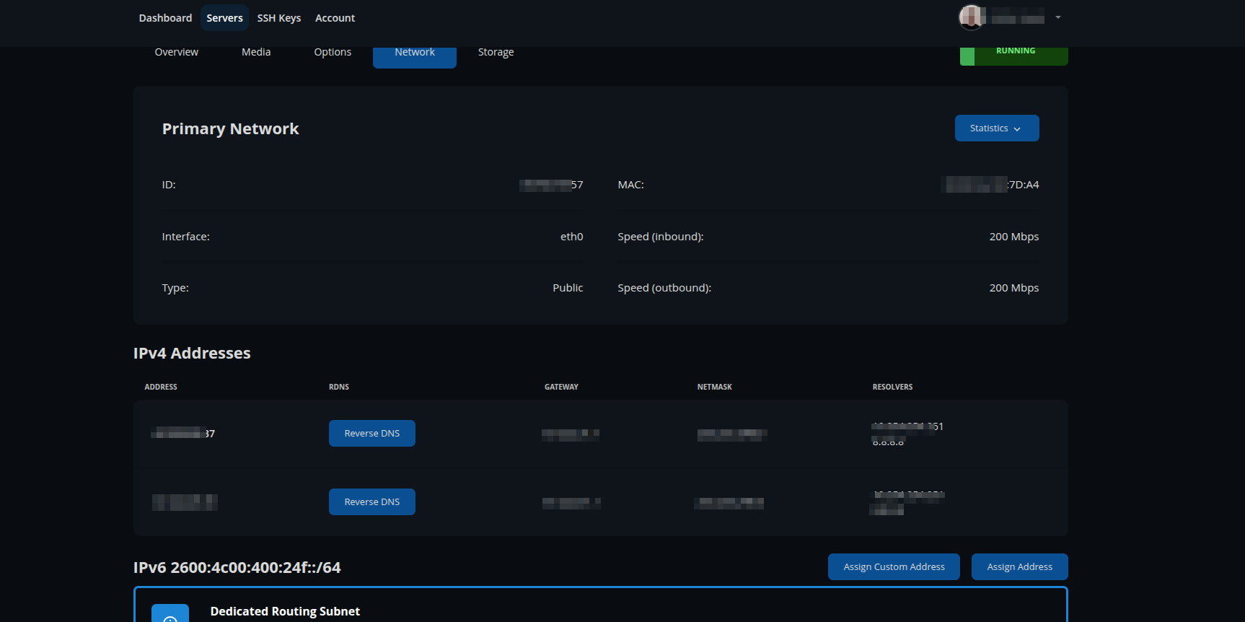This screenshot has height=622, width=1245.
Task: Click Reverse DNS in second IPv4 row
Action: click(372, 502)
